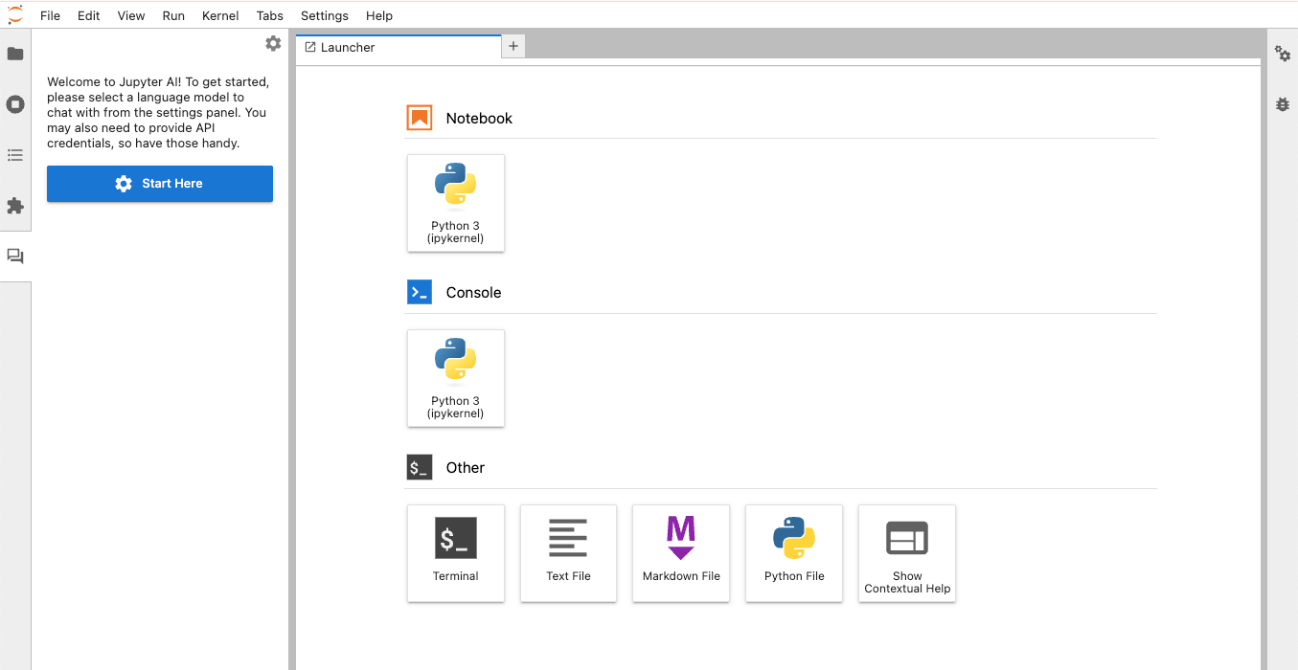Open Running Terminals and Kernels panel

(x=15, y=104)
